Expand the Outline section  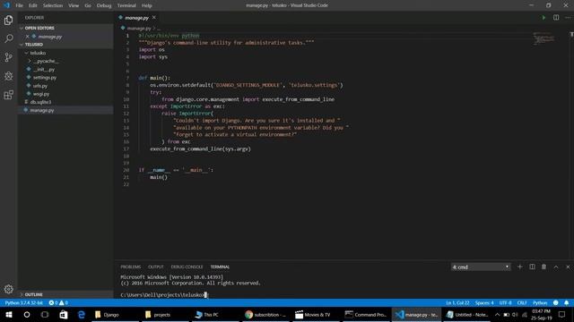(65, 294)
